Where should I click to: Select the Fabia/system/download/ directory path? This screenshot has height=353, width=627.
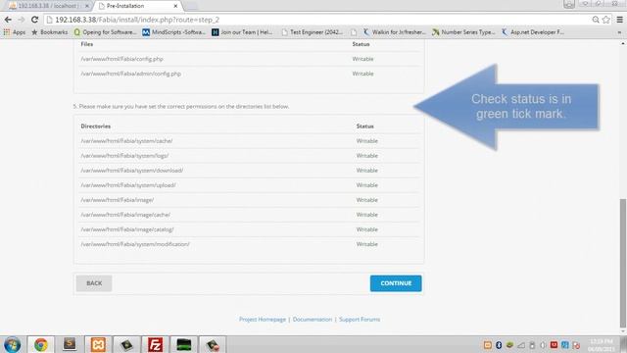tap(132, 171)
